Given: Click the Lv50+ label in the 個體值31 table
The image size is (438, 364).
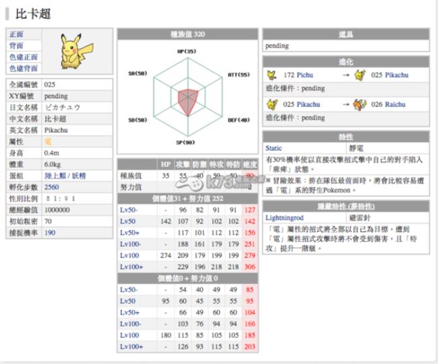Looking at the screenshot, I should click(x=129, y=233).
